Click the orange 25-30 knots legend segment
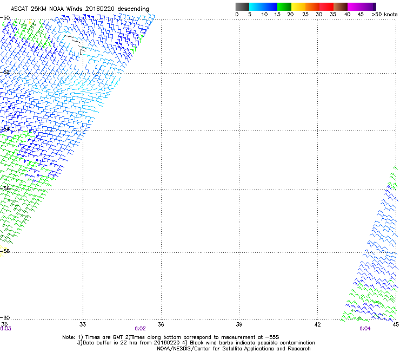Screen dimensions: 400x352 [x=312, y=6]
